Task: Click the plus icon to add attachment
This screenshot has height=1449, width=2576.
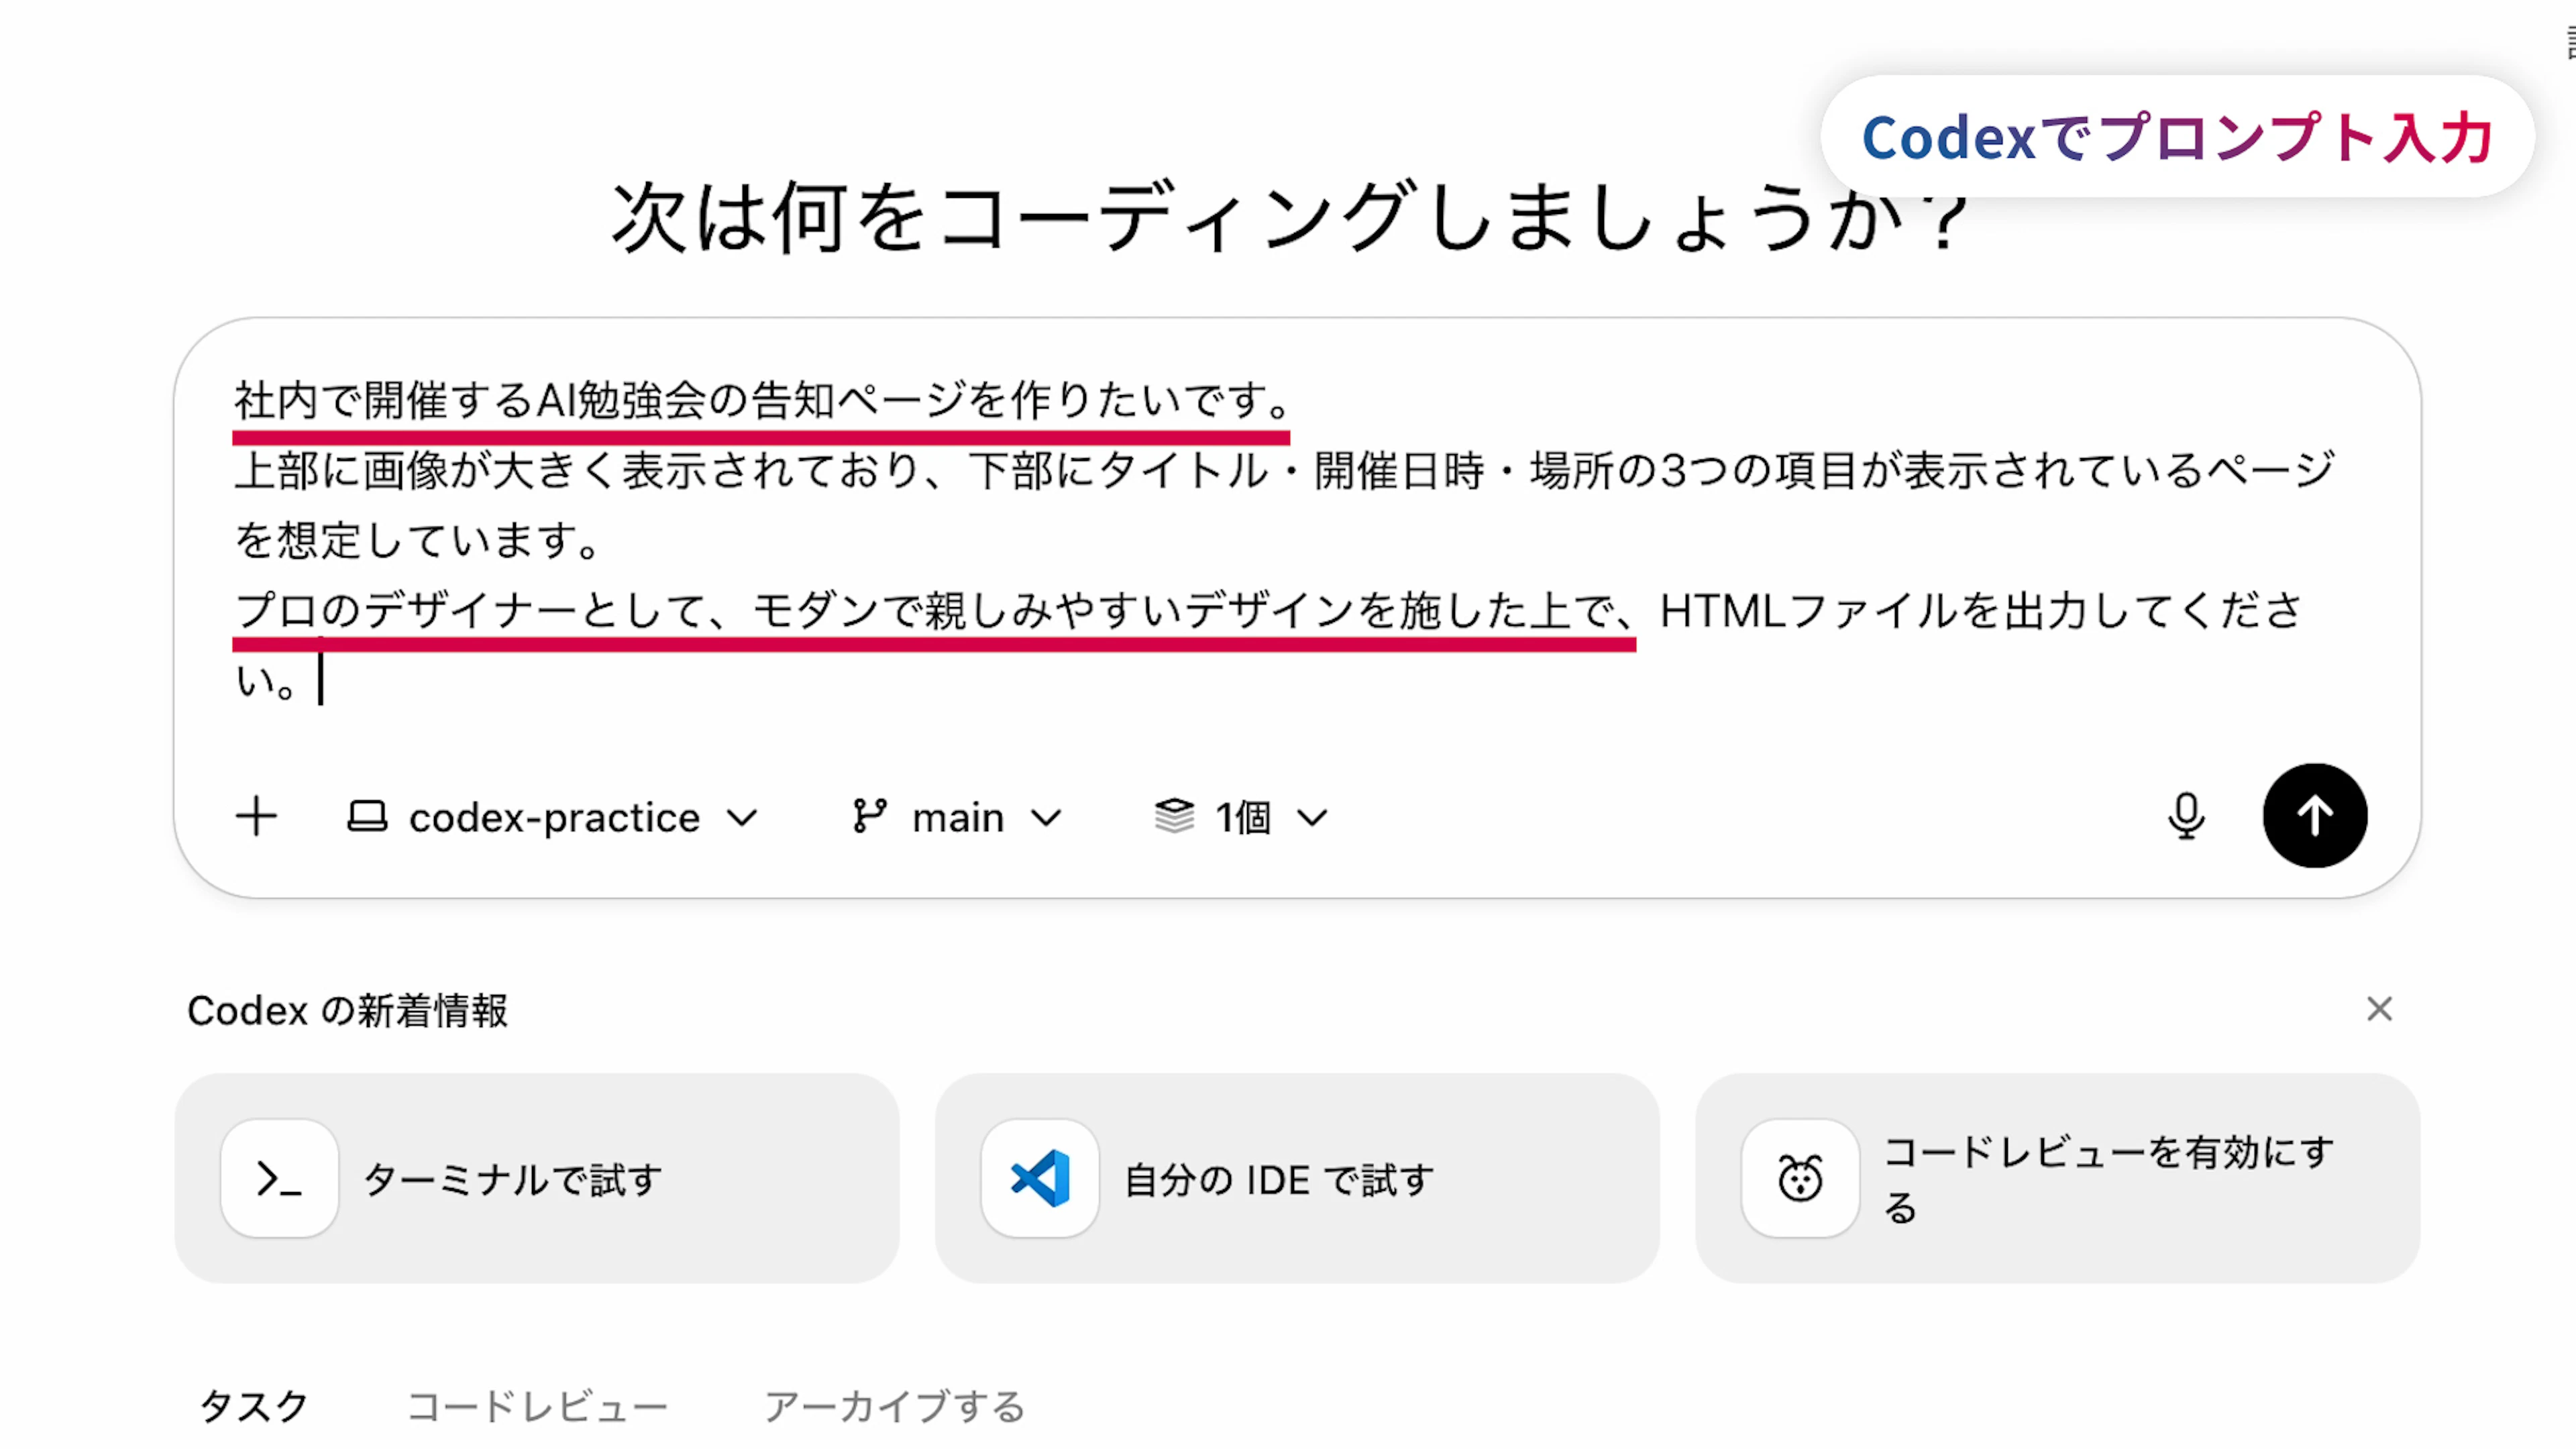Action: (x=256, y=816)
